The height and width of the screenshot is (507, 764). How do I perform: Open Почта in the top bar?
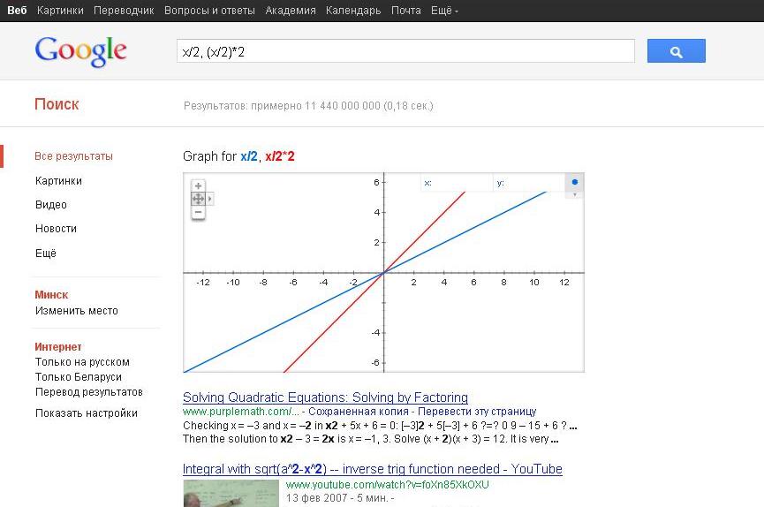click(406, 11)
